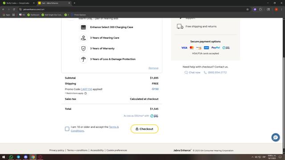
Task: Switch to the Verify Codes SimplyCodes tab
Action: (18, 3)
